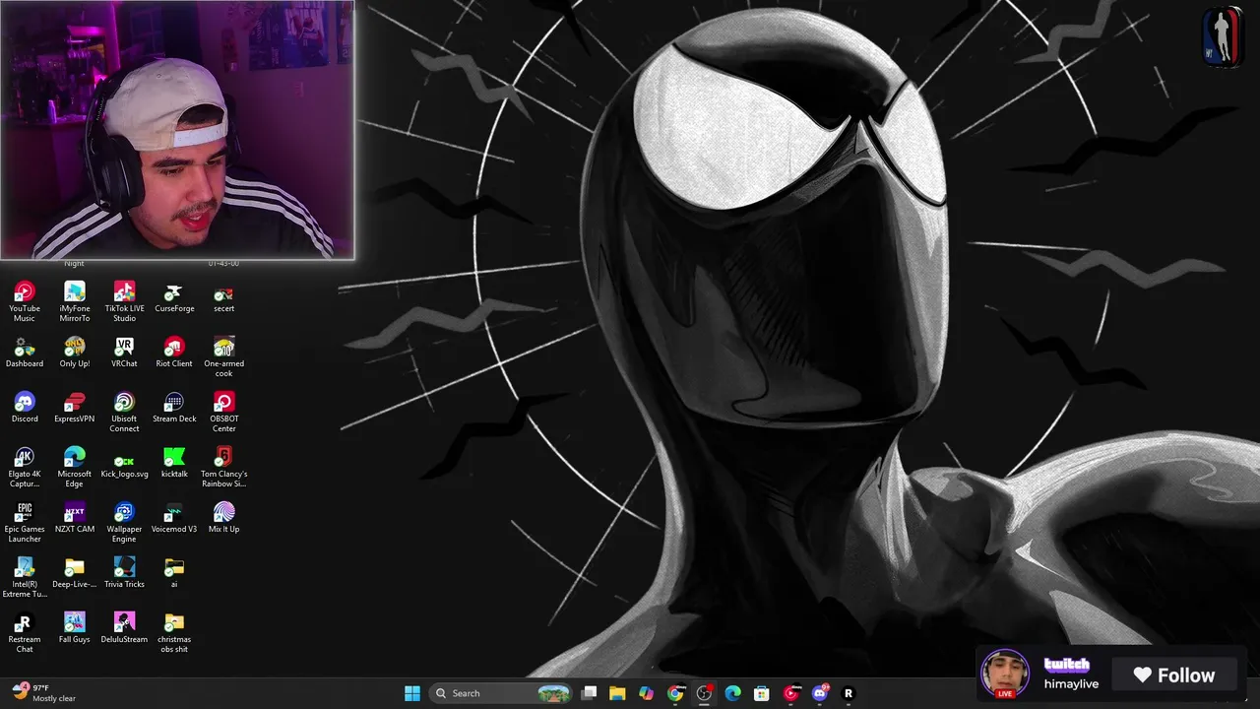
Task: Launch Copilot from the taskbar
Action: [x=646, y=693]
